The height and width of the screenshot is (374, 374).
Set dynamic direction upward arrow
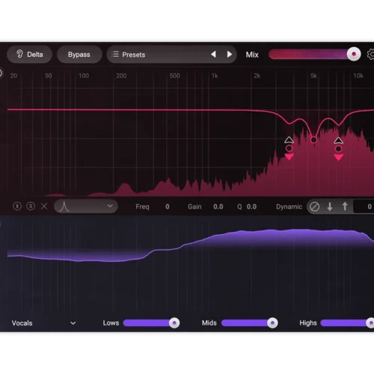345,206
